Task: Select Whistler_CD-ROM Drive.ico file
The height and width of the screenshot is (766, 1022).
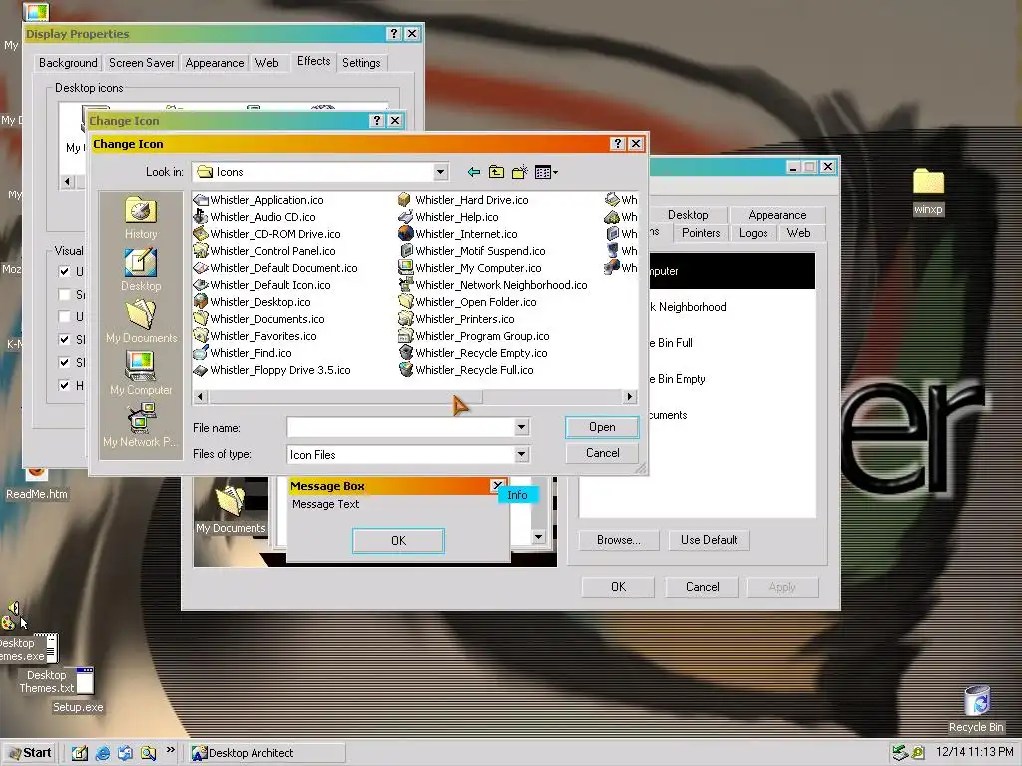Action: (x=267, y=234)
